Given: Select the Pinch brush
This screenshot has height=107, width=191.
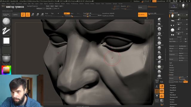Looking at the screenshot, I should pyautogui.click(x=159, y=48).
